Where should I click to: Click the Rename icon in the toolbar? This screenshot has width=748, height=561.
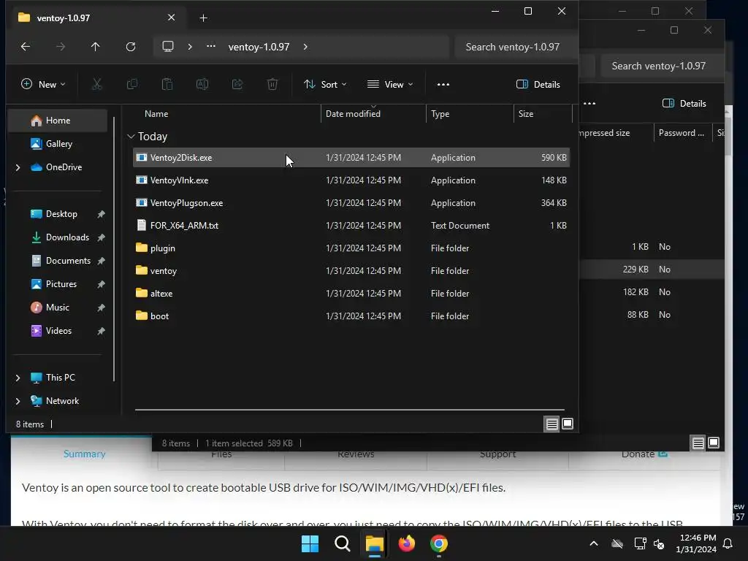(x=202, y=85)
